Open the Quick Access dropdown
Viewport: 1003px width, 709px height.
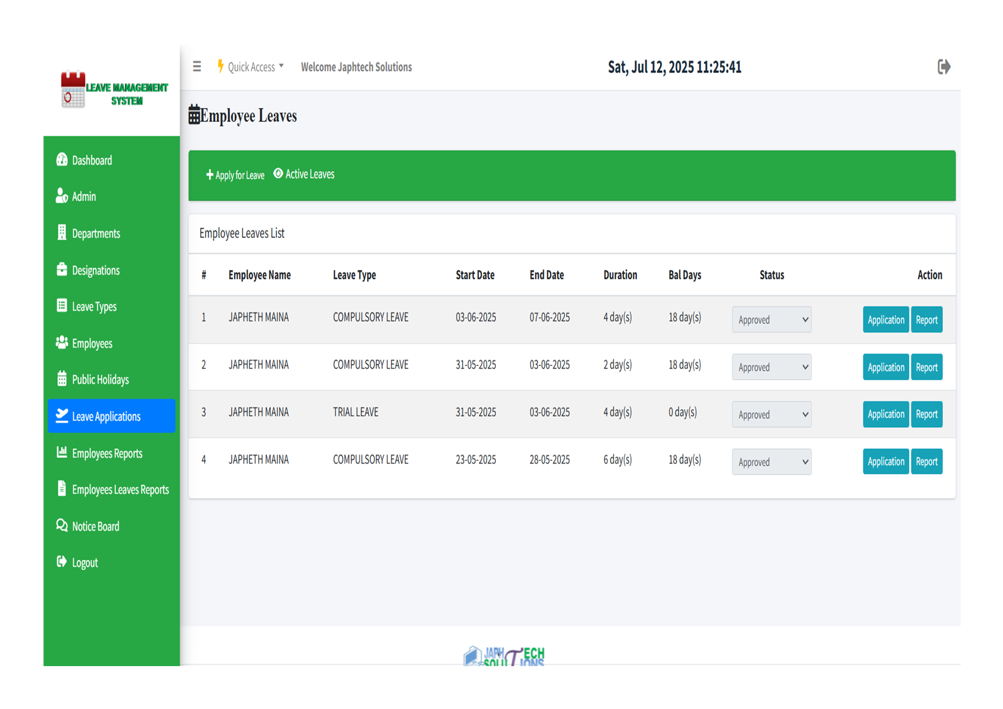point(250,67)
